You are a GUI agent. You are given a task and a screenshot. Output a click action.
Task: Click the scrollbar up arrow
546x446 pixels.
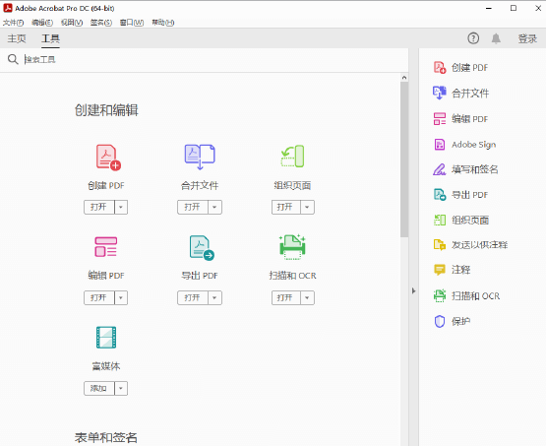[404, 78]
